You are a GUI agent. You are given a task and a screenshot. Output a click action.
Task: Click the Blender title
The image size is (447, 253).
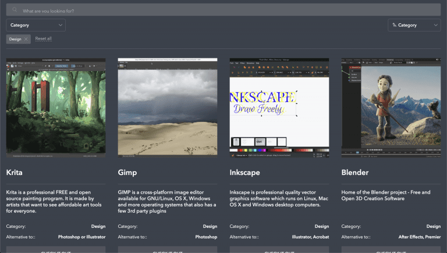355,172
